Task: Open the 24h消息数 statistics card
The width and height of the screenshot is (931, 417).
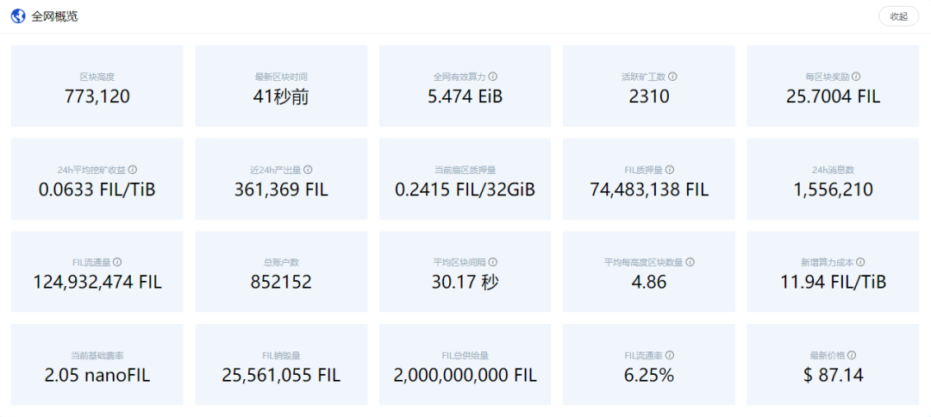Action: [x=833, y=179]
